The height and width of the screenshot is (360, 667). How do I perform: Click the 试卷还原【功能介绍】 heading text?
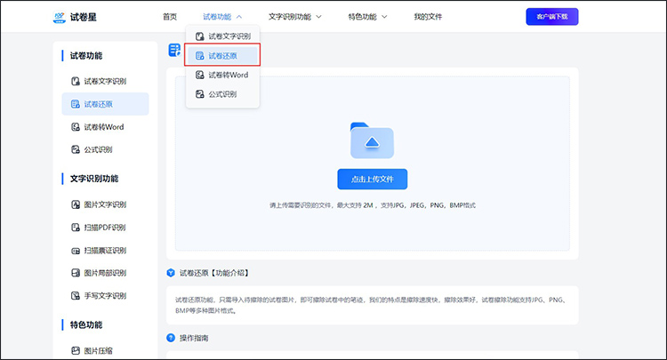click(214, 273)
